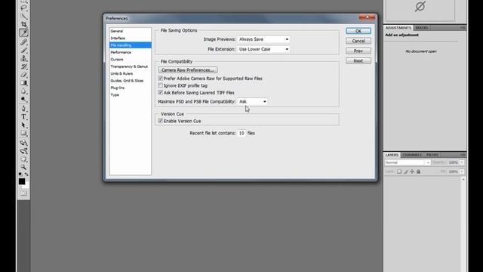Select the Dodge tool

click(x=23, y=99)
